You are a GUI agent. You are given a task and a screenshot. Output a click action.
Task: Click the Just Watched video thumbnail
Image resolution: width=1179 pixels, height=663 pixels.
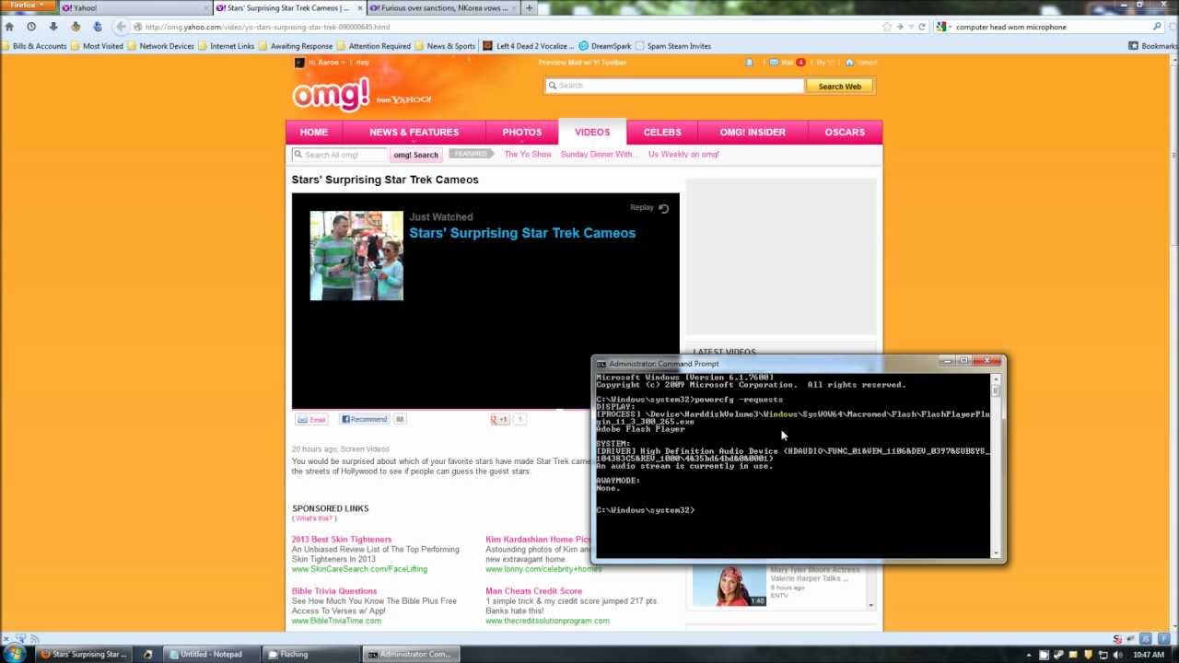356,256
